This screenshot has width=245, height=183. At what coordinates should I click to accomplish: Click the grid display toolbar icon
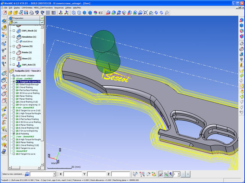point(47,13)
